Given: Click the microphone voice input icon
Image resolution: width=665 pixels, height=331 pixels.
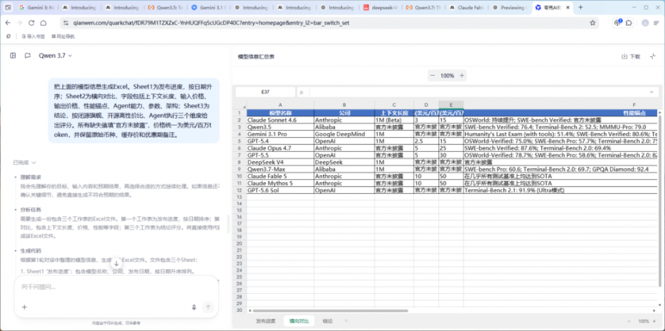Looking at the screenshot, I should pos(194,307).
